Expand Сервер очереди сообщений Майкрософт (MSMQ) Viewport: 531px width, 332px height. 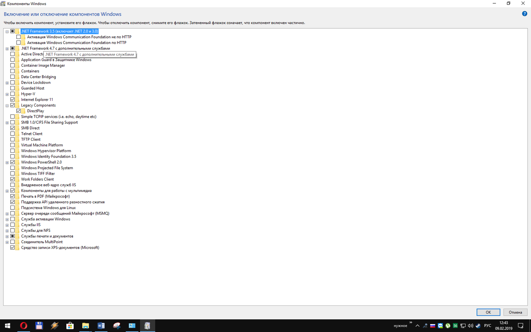[7, 214]
